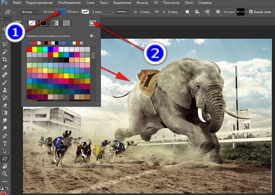Pick the Brush tool
The image size is (275, 195).
point(5,82)
